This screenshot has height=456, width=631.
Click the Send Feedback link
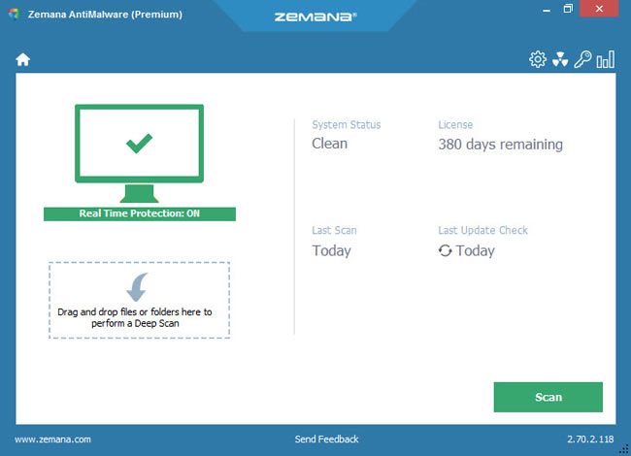326,440
